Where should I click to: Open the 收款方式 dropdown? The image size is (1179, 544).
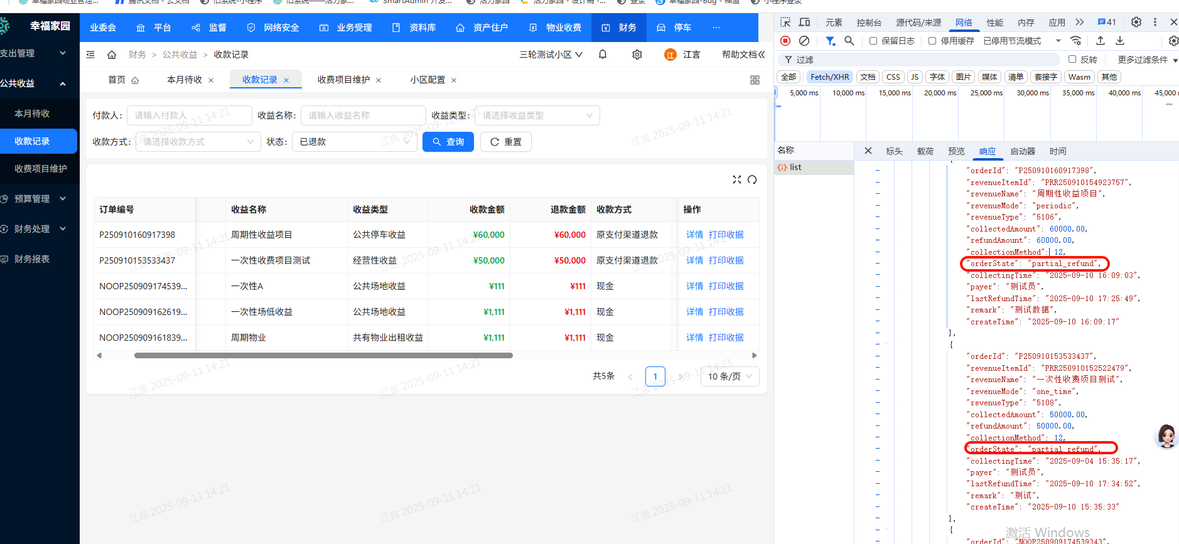click(198, 142)
